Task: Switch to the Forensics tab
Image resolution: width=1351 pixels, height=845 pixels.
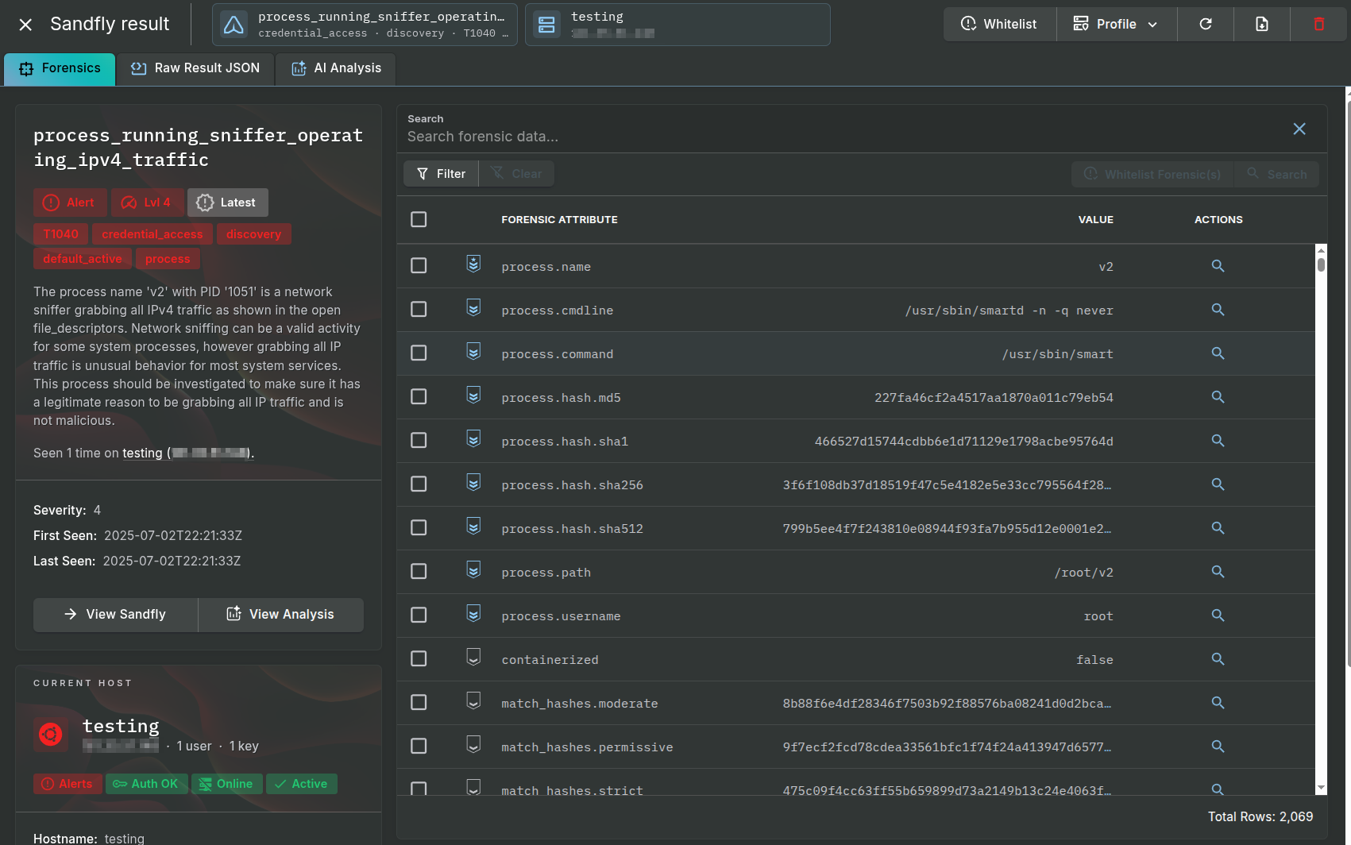Action: pyautogui.click(x=60, y=69)
